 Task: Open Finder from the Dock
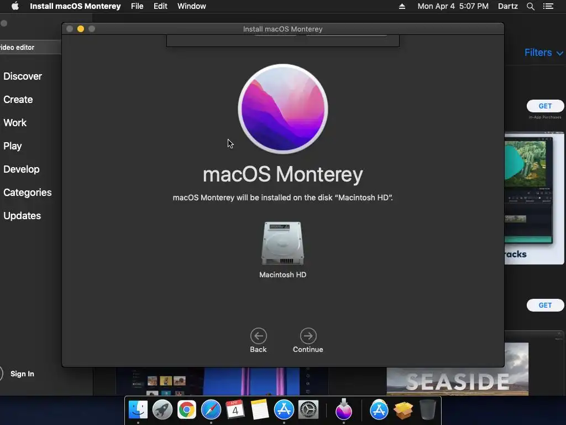(x=138, y=410)
